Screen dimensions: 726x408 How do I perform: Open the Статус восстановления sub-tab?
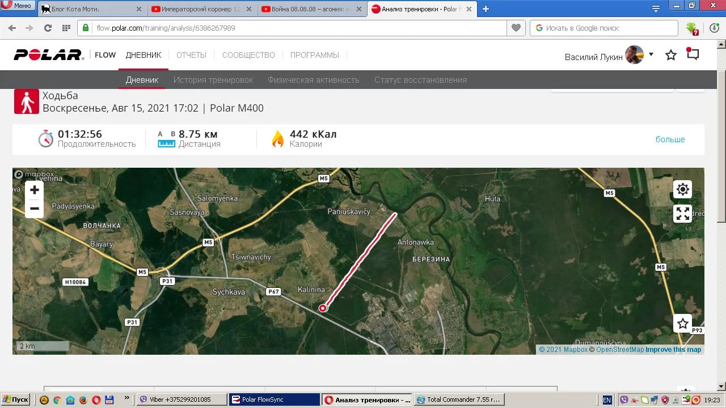tap(420, 80)
